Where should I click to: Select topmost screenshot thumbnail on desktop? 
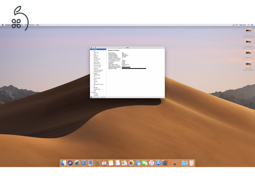coord(248,30)
